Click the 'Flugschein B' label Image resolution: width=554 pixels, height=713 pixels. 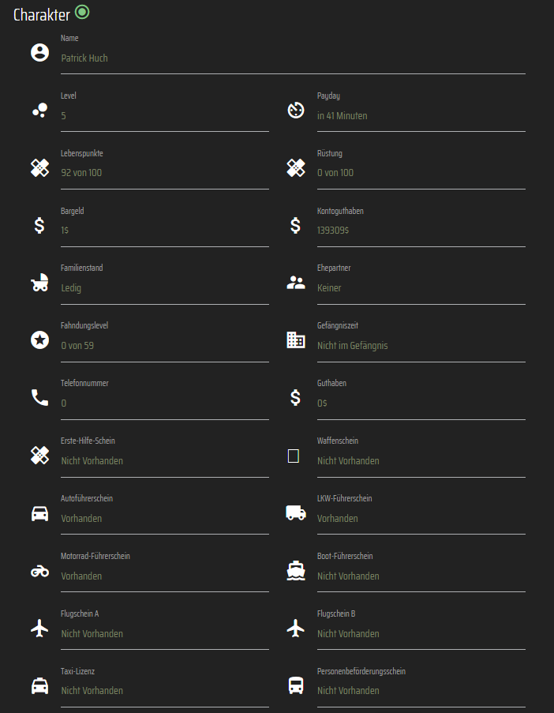(x=336, y=614)
